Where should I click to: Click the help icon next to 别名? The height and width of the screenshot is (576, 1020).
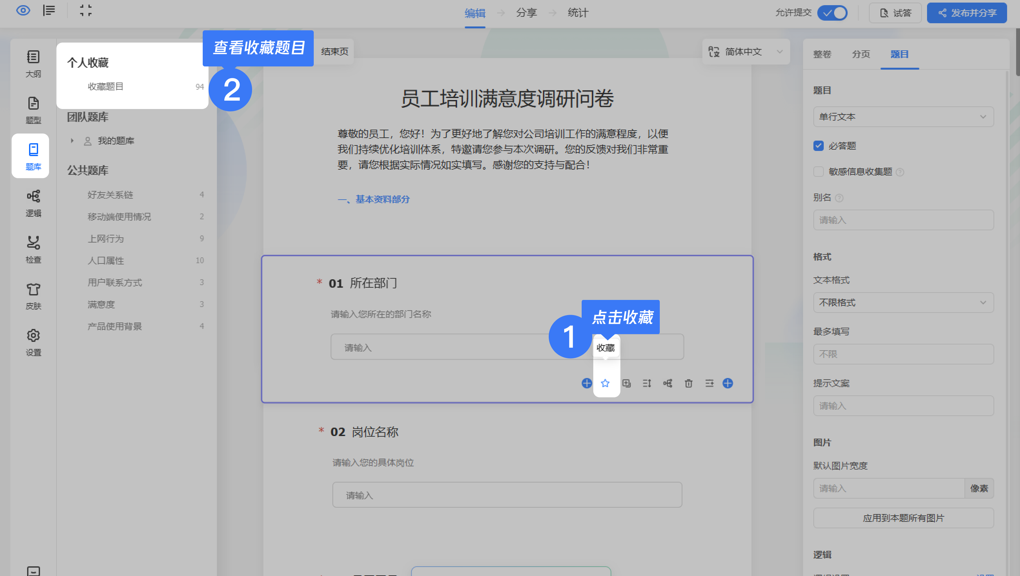[x=839, y=198]
